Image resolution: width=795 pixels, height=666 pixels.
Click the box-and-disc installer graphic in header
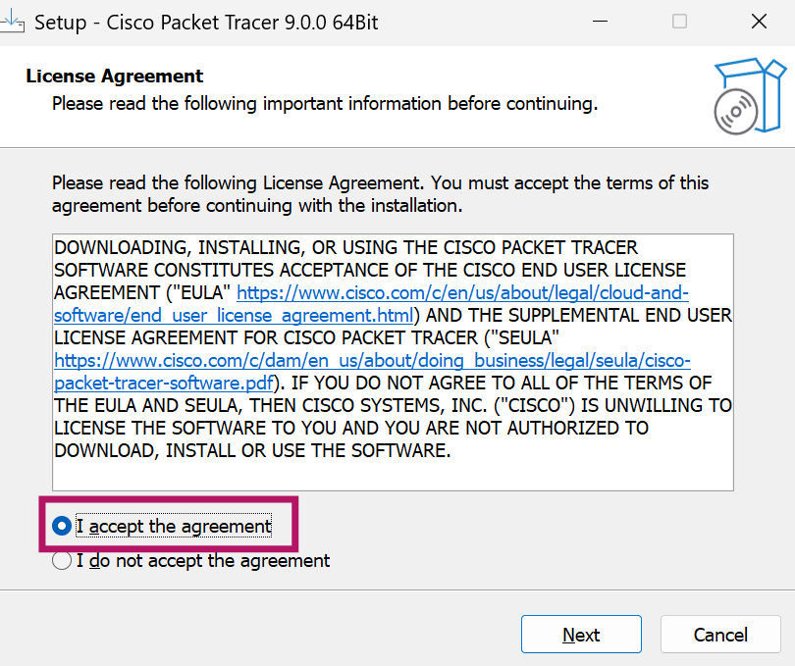coord(750,96)
